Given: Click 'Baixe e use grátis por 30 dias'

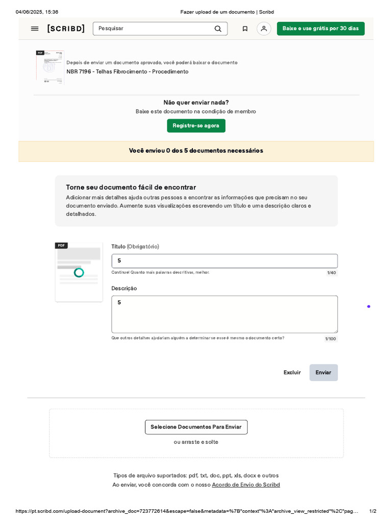Looking at the screenshot, I should coord(321,29).
